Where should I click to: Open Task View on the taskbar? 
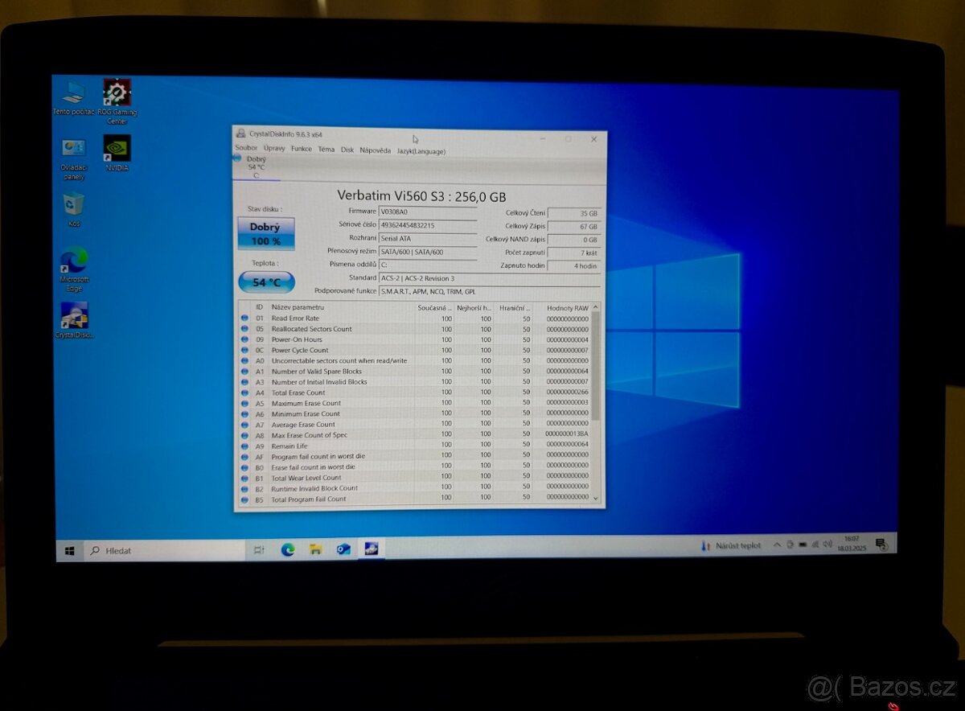258,550
